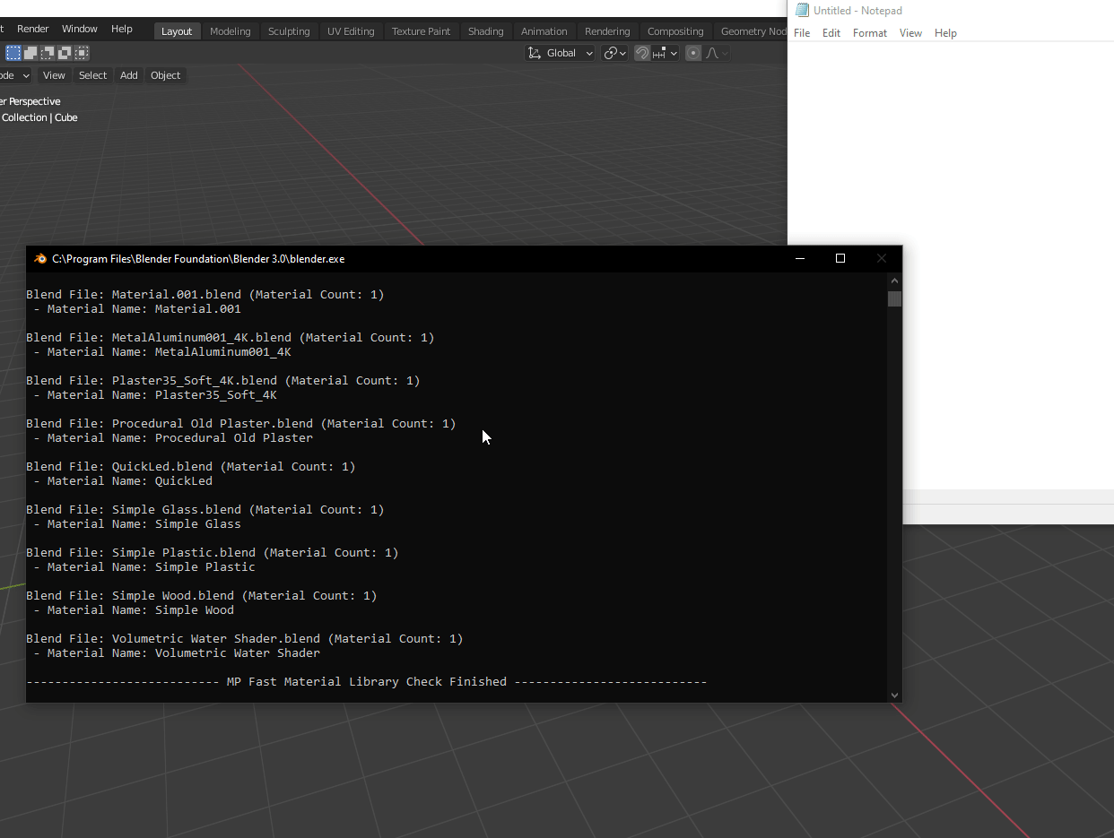Open the Window menu in Blender
The width and height of the screenshot is (1114, 838).
pyautogui.click(x=80, y=29)
